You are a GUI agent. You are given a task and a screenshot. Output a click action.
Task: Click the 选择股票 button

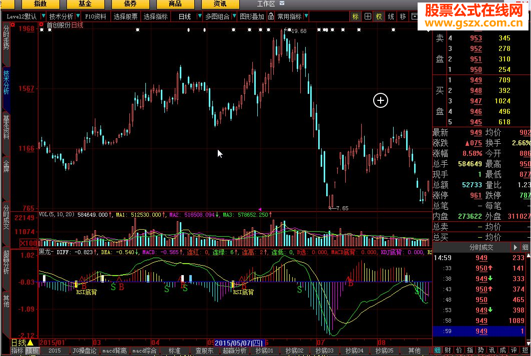(125, 16)
